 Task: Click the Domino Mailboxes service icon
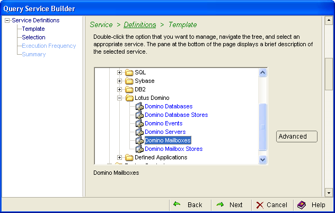(139, 140)
